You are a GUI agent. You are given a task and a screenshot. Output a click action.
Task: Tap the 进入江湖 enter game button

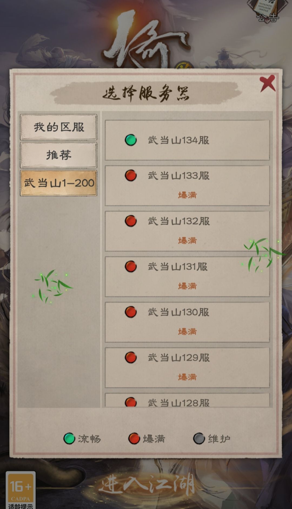(146, 485)
